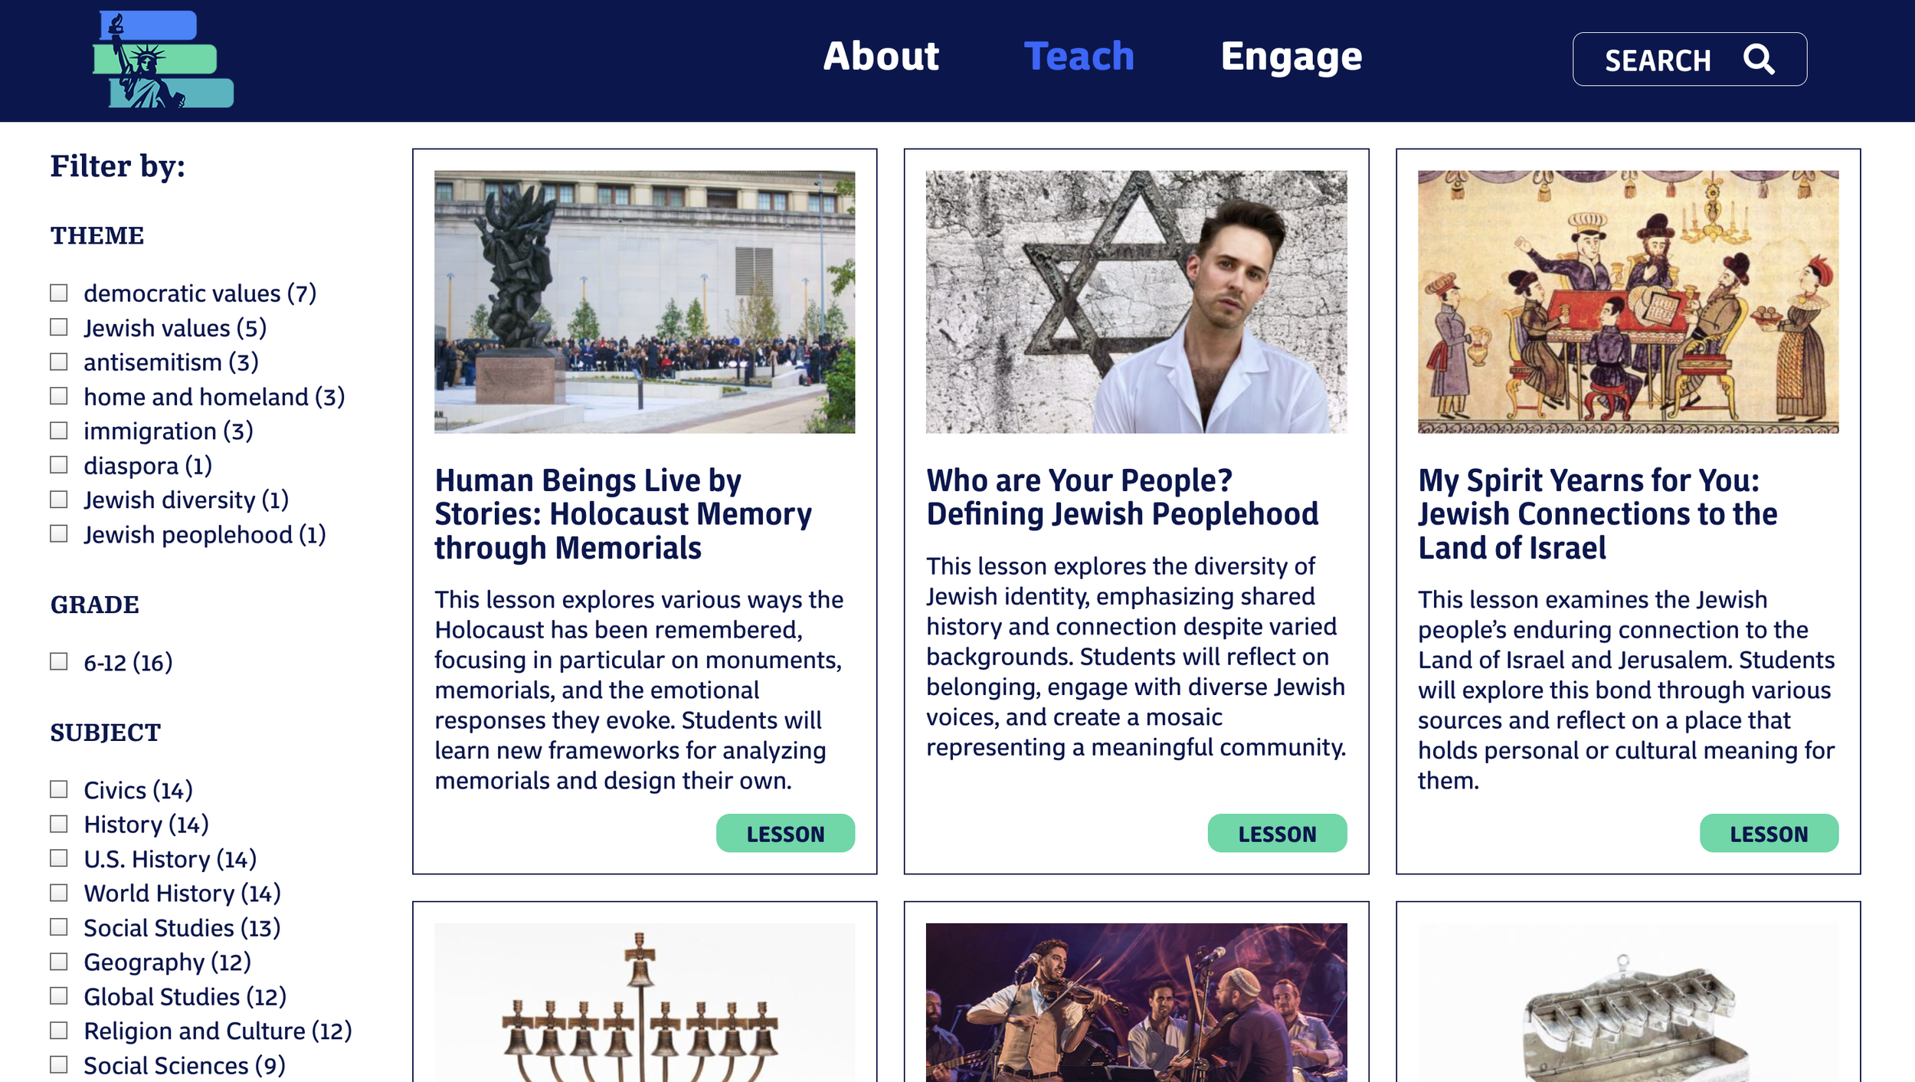Click the magnifying glass search icon
The width and height of the screenshot is (1915, 1082).
(1759, 59)
